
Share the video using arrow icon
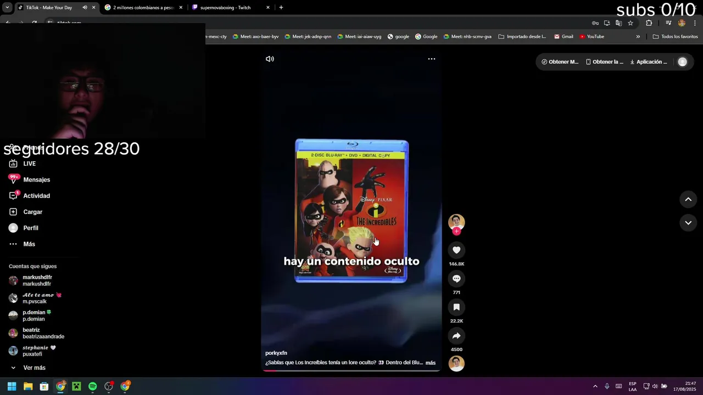click(456, 336)
